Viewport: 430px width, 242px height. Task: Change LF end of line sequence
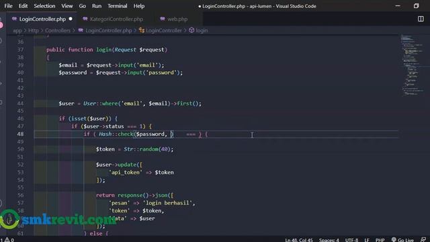tap(367, 239)
